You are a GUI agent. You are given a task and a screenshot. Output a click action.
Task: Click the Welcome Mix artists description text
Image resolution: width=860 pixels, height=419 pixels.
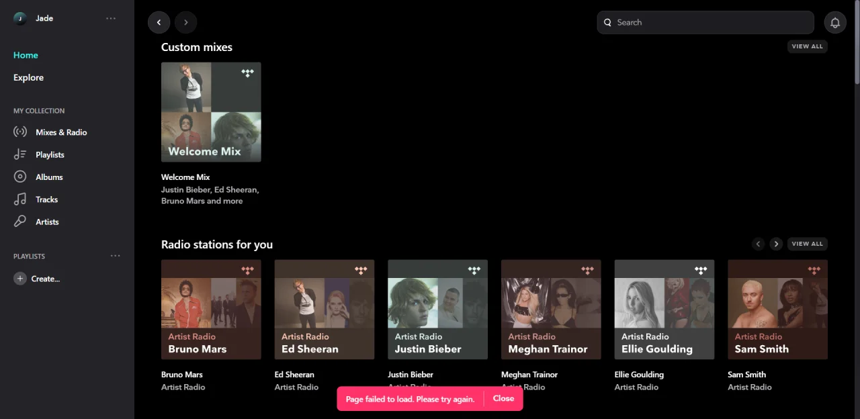point(210,195)
